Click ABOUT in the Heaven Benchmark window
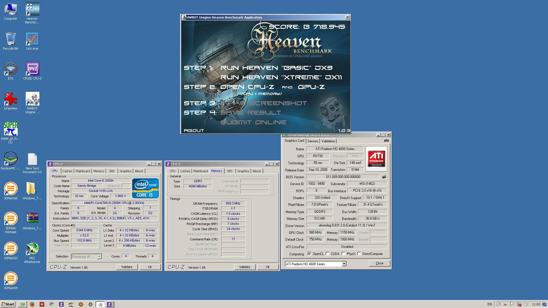The width and height of the screenshot is (548, 308). click(194, 131)
